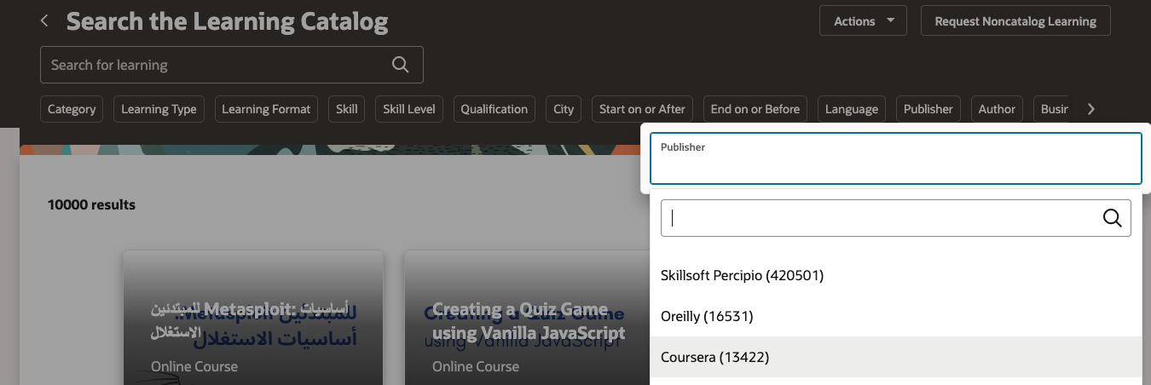The height and width of the screenshot is (385, 1151).
Task: Open the Metasploit Arabic course card
Action: click(x=253, y=318)
